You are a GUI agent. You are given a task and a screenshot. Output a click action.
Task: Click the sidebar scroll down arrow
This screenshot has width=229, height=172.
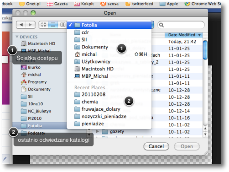pos(89,134)
